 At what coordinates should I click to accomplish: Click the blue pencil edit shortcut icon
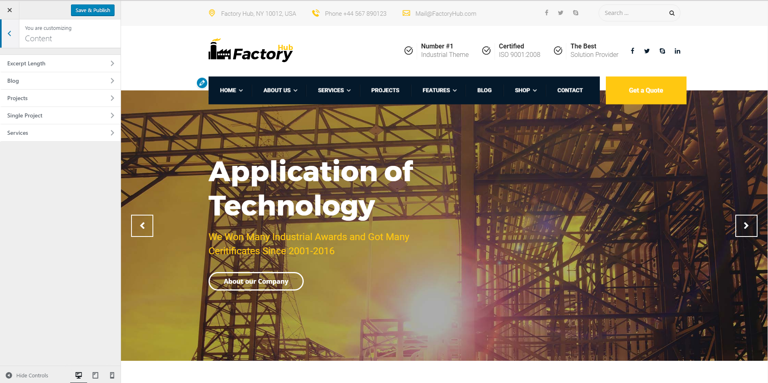click(x=202, y=83)
